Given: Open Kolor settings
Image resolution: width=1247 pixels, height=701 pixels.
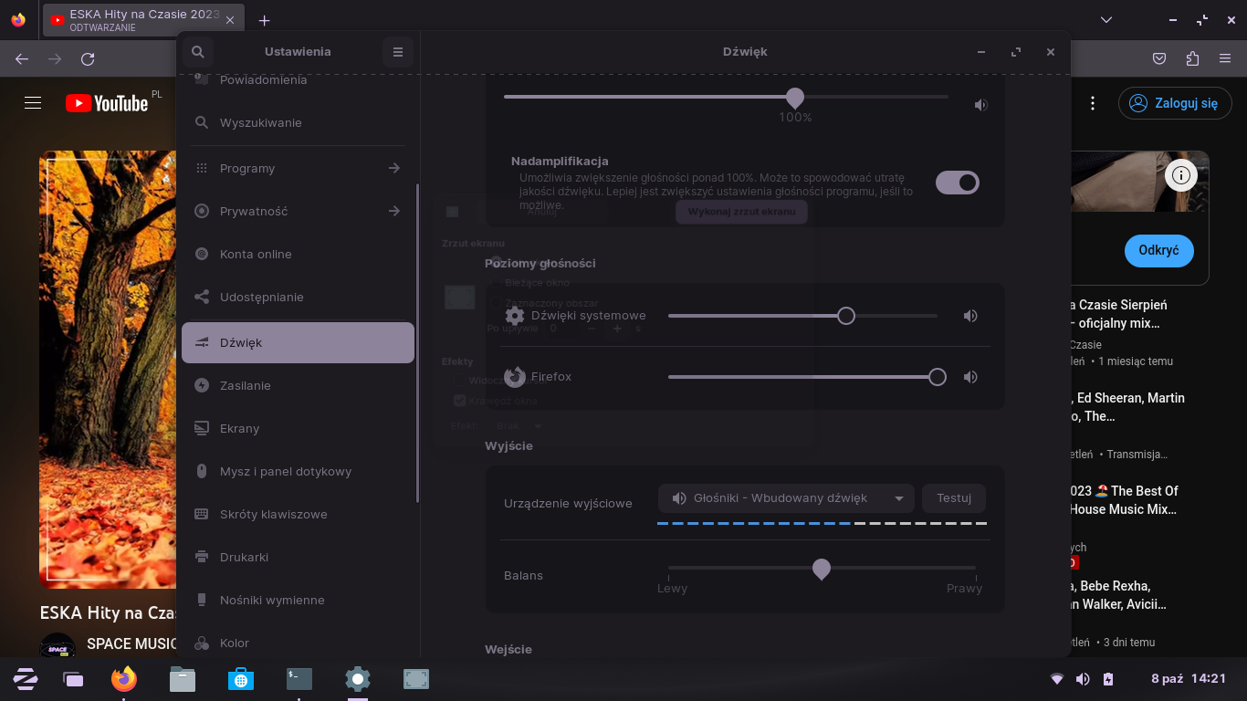Looking at the screenshot, I should (299, 643).
